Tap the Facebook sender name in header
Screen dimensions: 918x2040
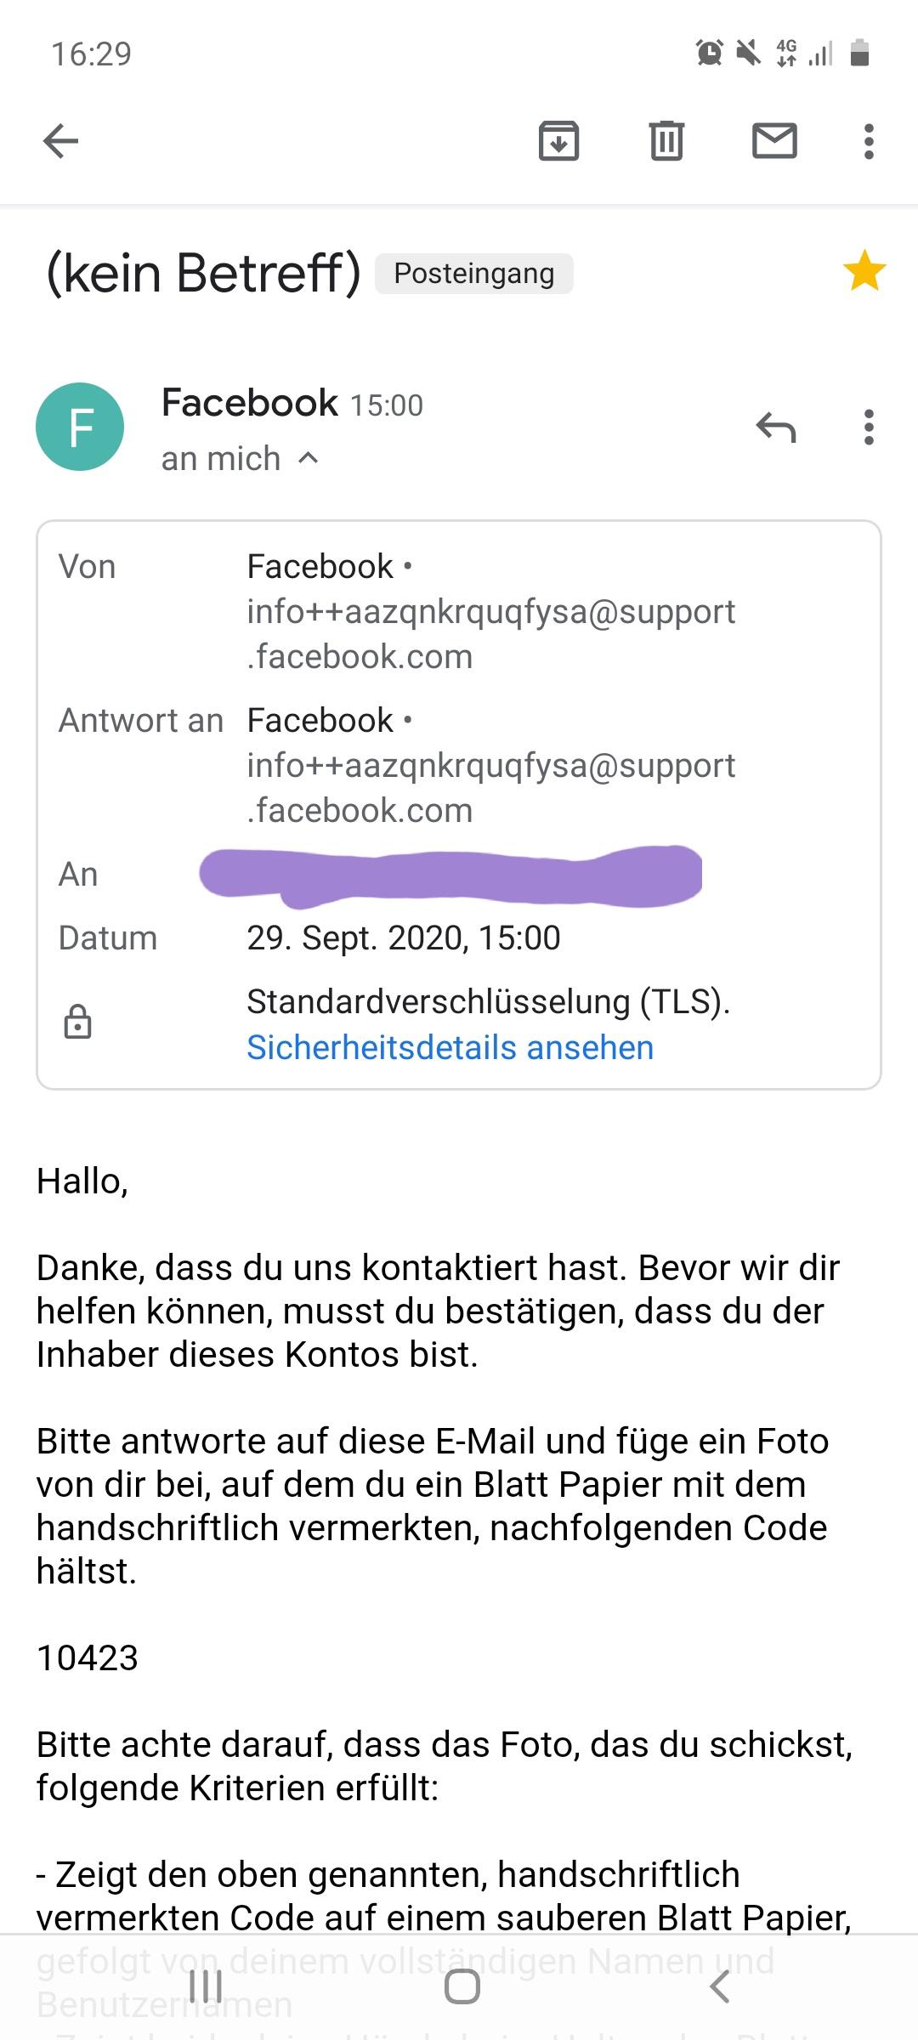[x=250, y=403]
